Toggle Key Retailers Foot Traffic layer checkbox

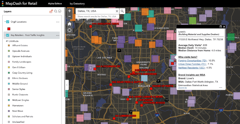click(7, 35)
